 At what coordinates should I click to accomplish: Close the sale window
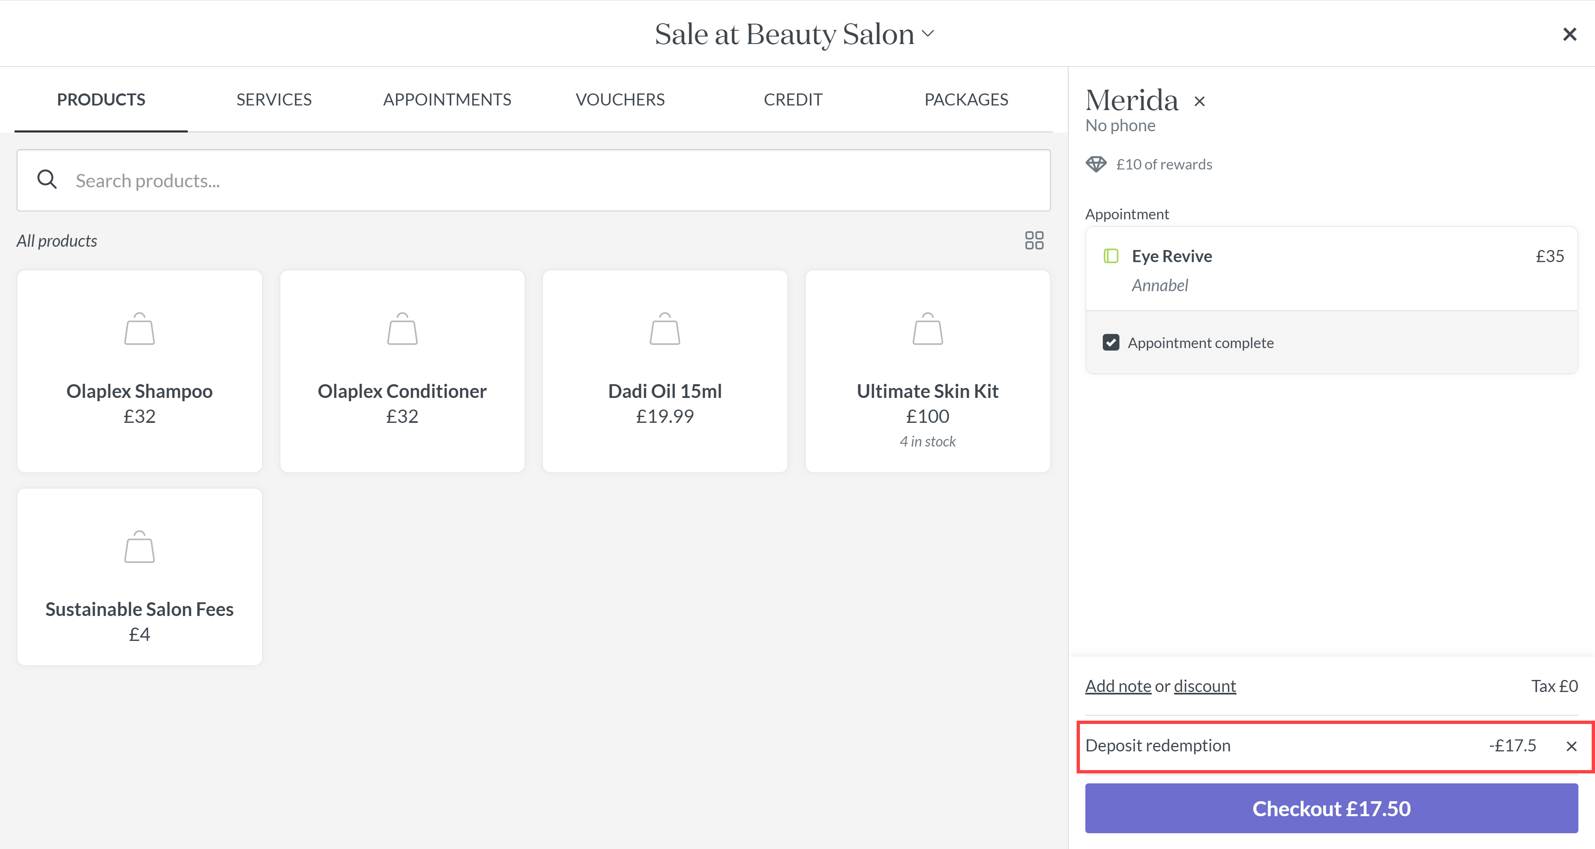pos(1569,34)
